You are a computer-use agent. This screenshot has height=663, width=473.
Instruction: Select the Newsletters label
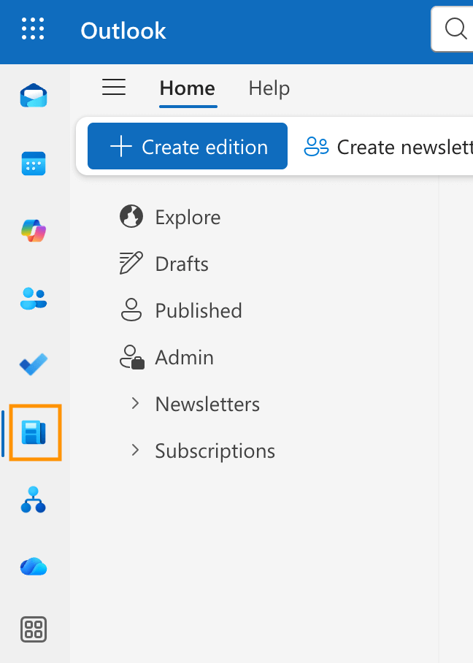(x=207, y=405)
